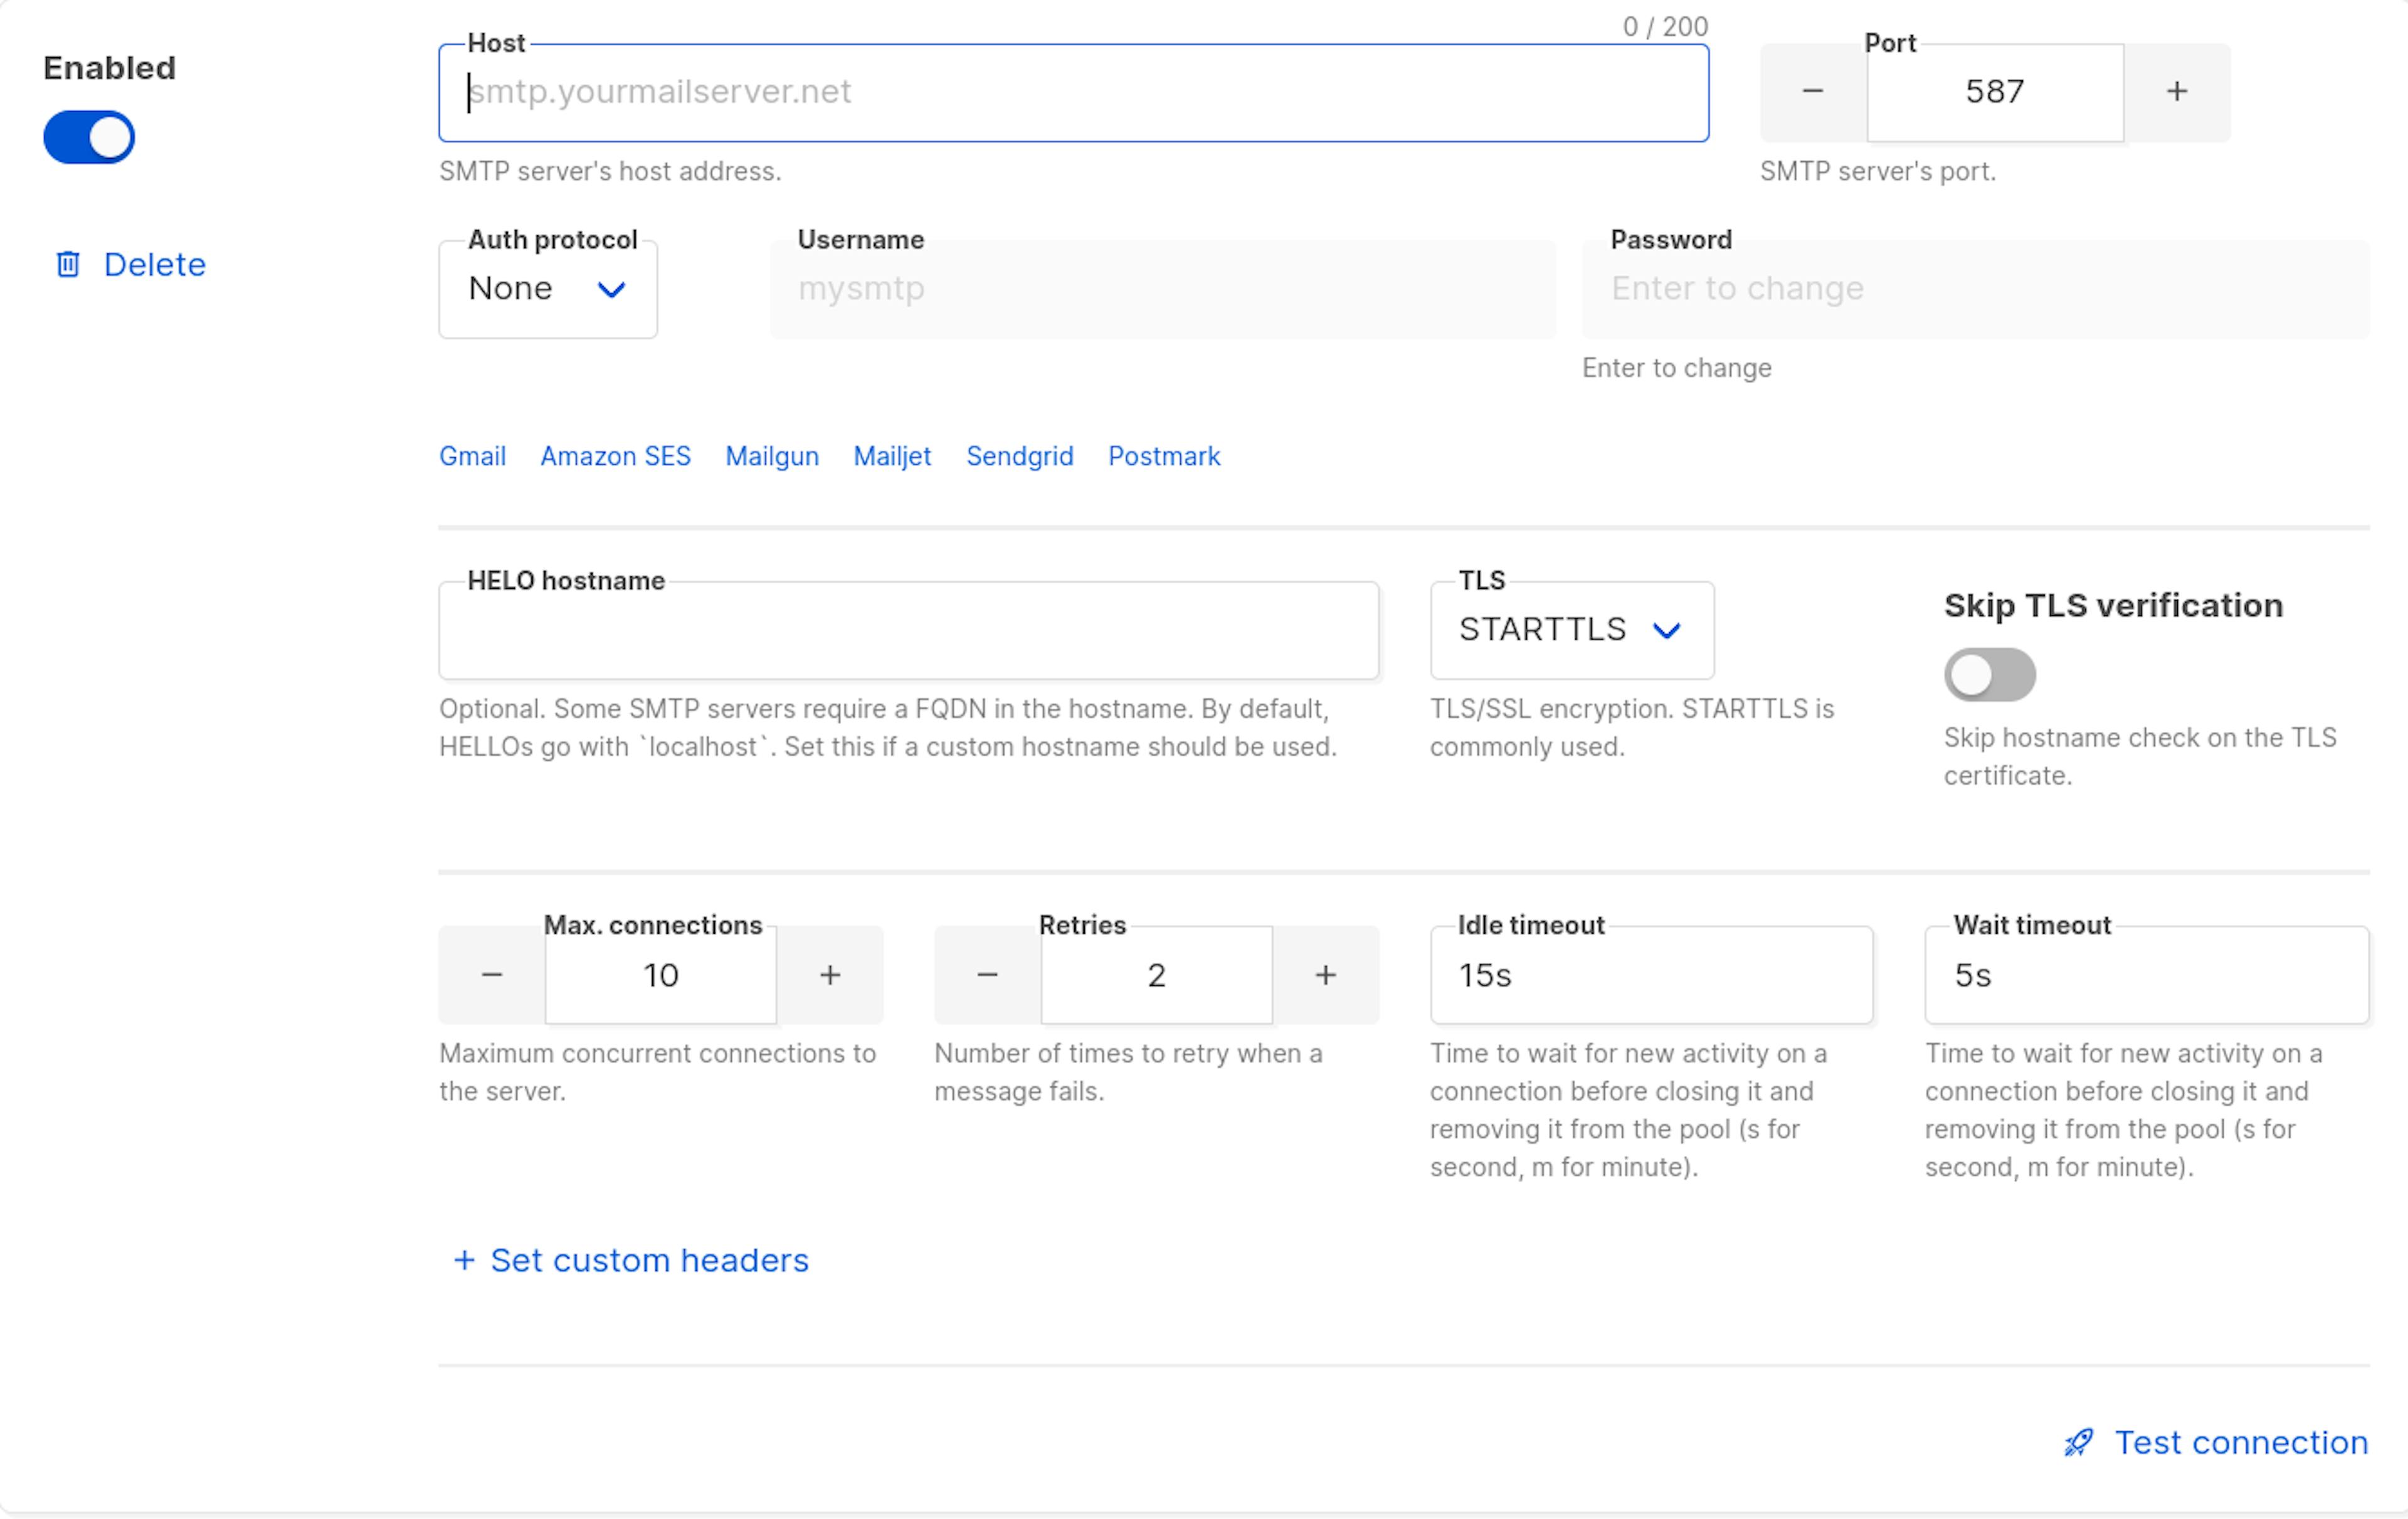Expand the TLS STARTTLS dropdown
The width and height of the screenshot is (2408, 1519).
tap(1571, 630)
